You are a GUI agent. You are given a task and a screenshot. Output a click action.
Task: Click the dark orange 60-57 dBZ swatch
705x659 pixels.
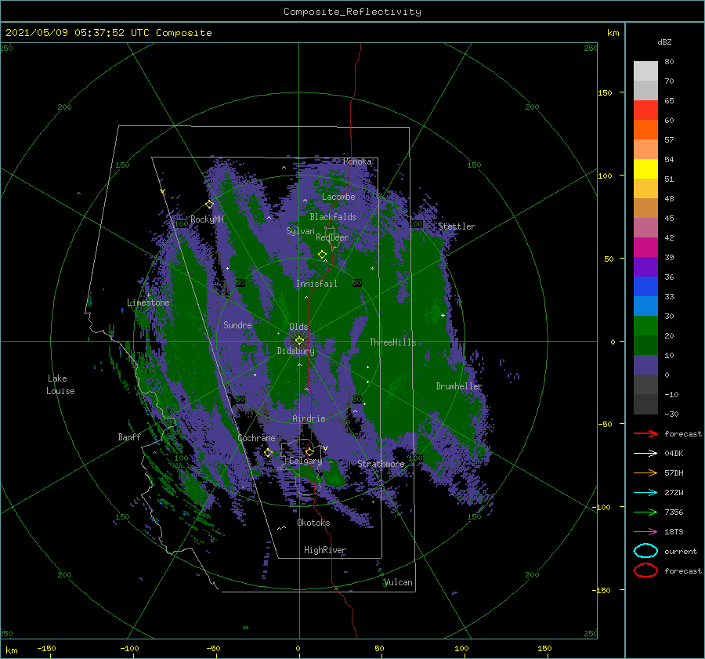(645, 130)
